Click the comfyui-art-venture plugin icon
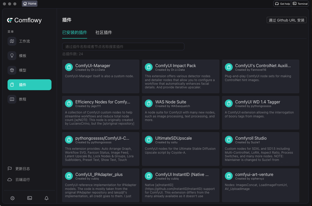Screen dimensions: 312x206 coord(229,176)
